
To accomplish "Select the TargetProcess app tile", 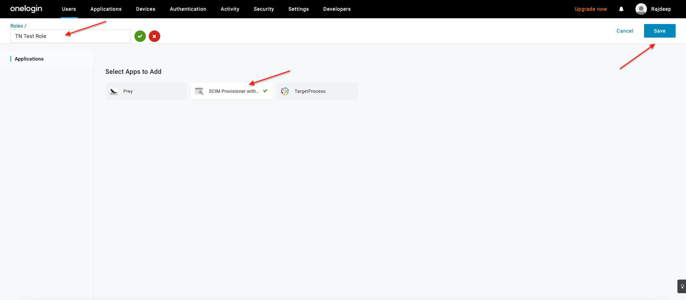I will (x=317, y=91).
